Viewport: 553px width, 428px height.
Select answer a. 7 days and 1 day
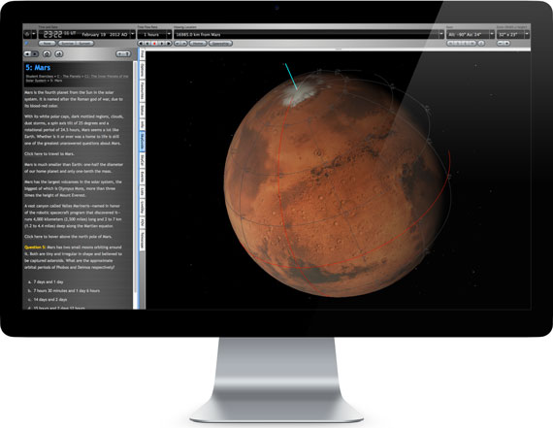[x=46, y=281]
